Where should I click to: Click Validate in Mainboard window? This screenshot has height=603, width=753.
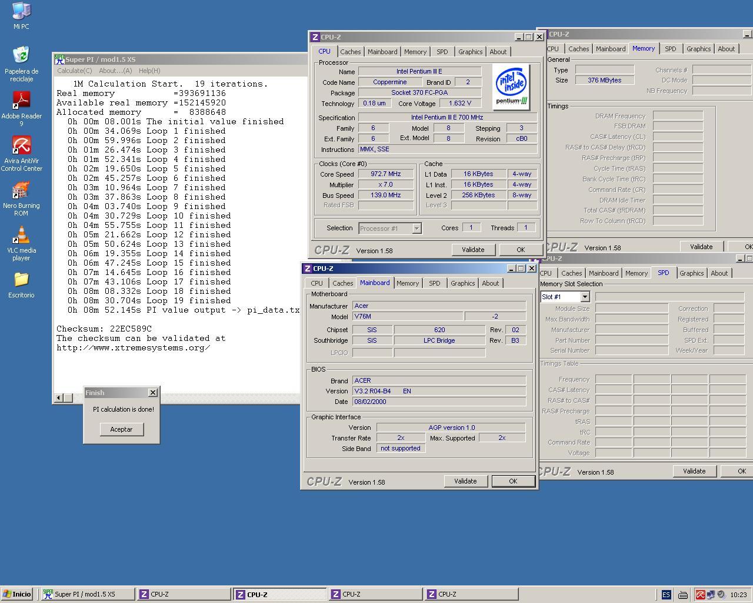click(465, 481)
